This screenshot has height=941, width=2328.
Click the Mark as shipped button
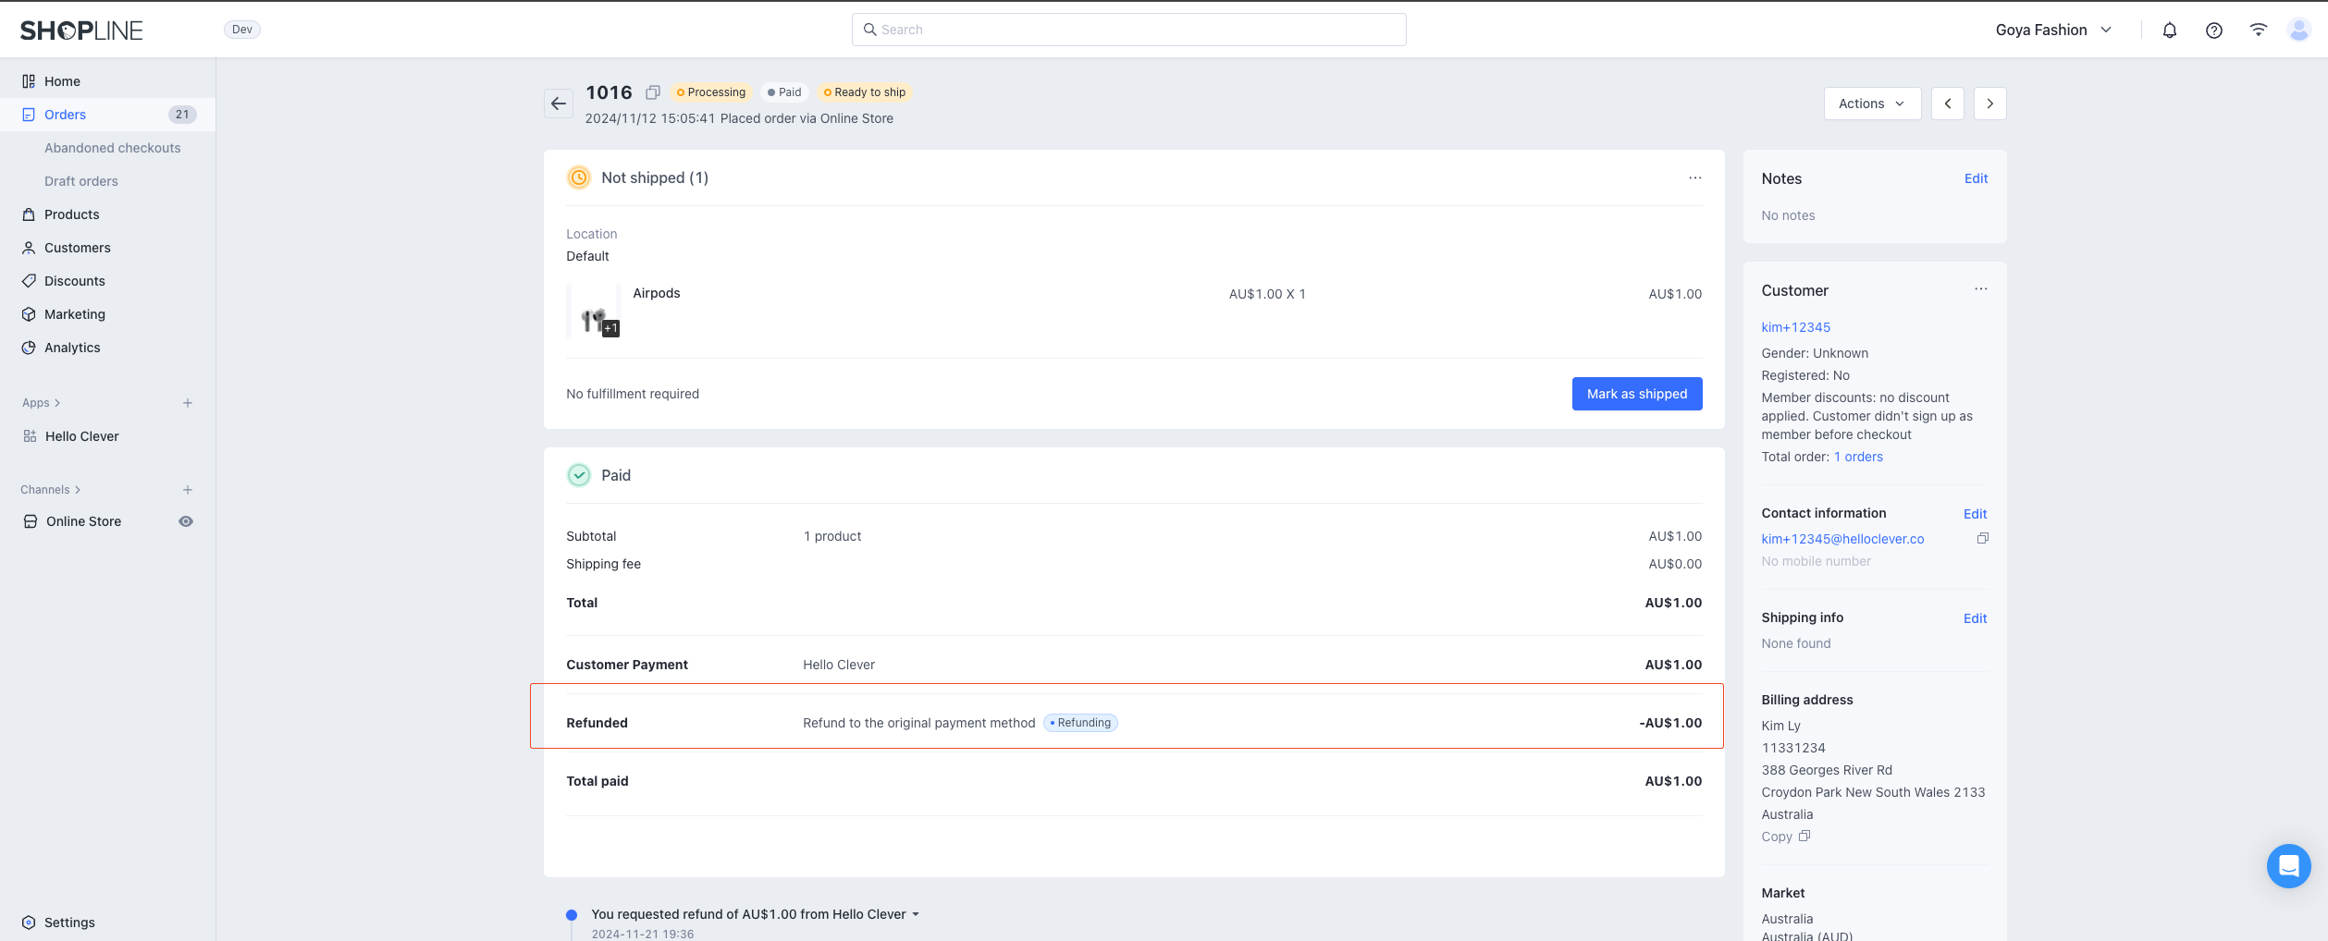(x=1636, y=394)
